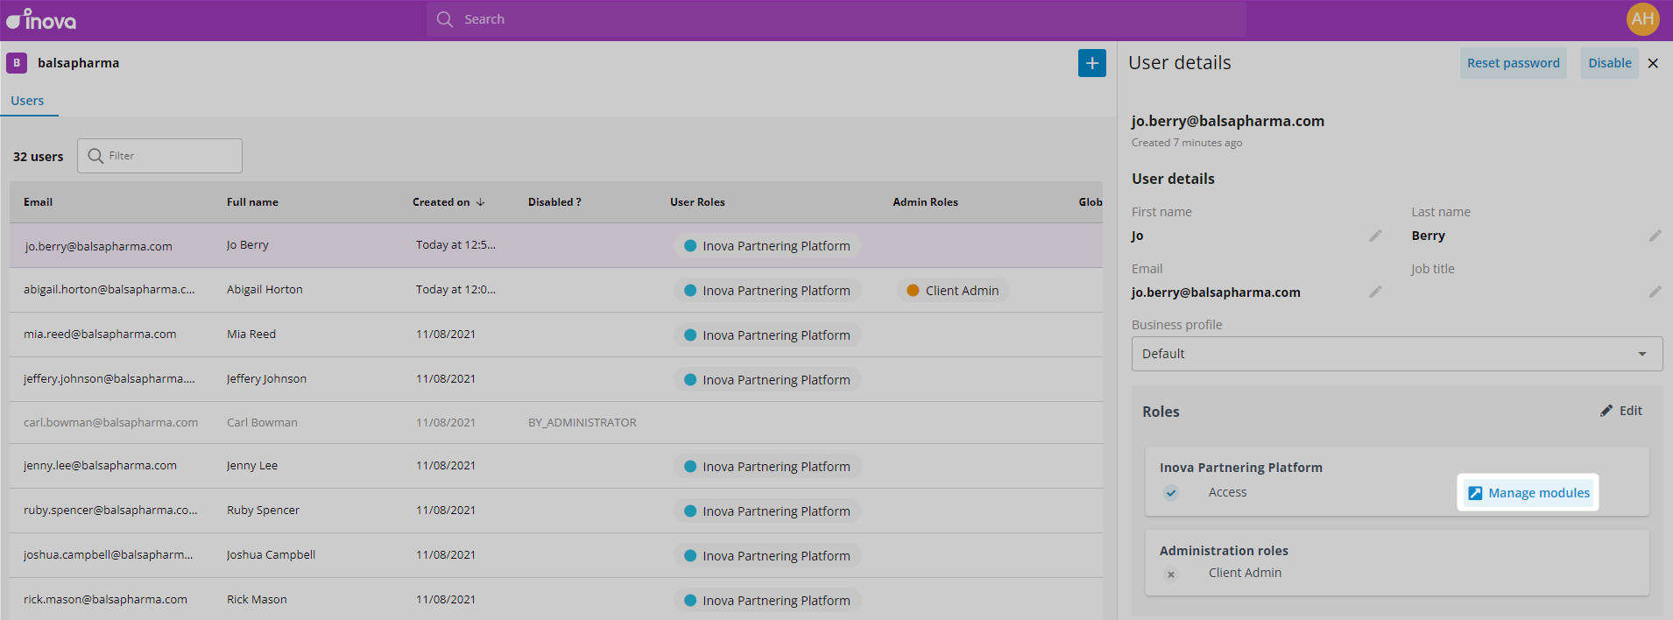Click Inova Partnering Platform badge for Jo Berry

click(767, 246)
